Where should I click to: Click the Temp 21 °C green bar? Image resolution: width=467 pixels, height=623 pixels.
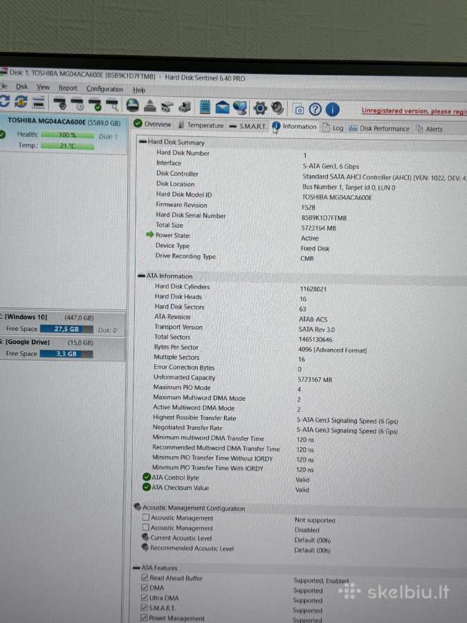(x=68, y=146)
